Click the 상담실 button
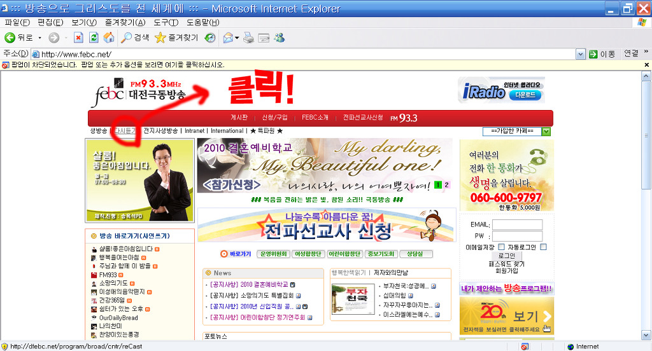 (x=415, y=254)
